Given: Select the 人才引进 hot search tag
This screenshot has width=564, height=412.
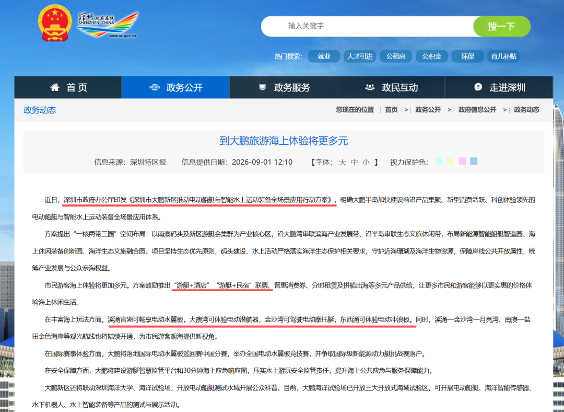Looking at the screenshot, I should click(x=360, y=56).
